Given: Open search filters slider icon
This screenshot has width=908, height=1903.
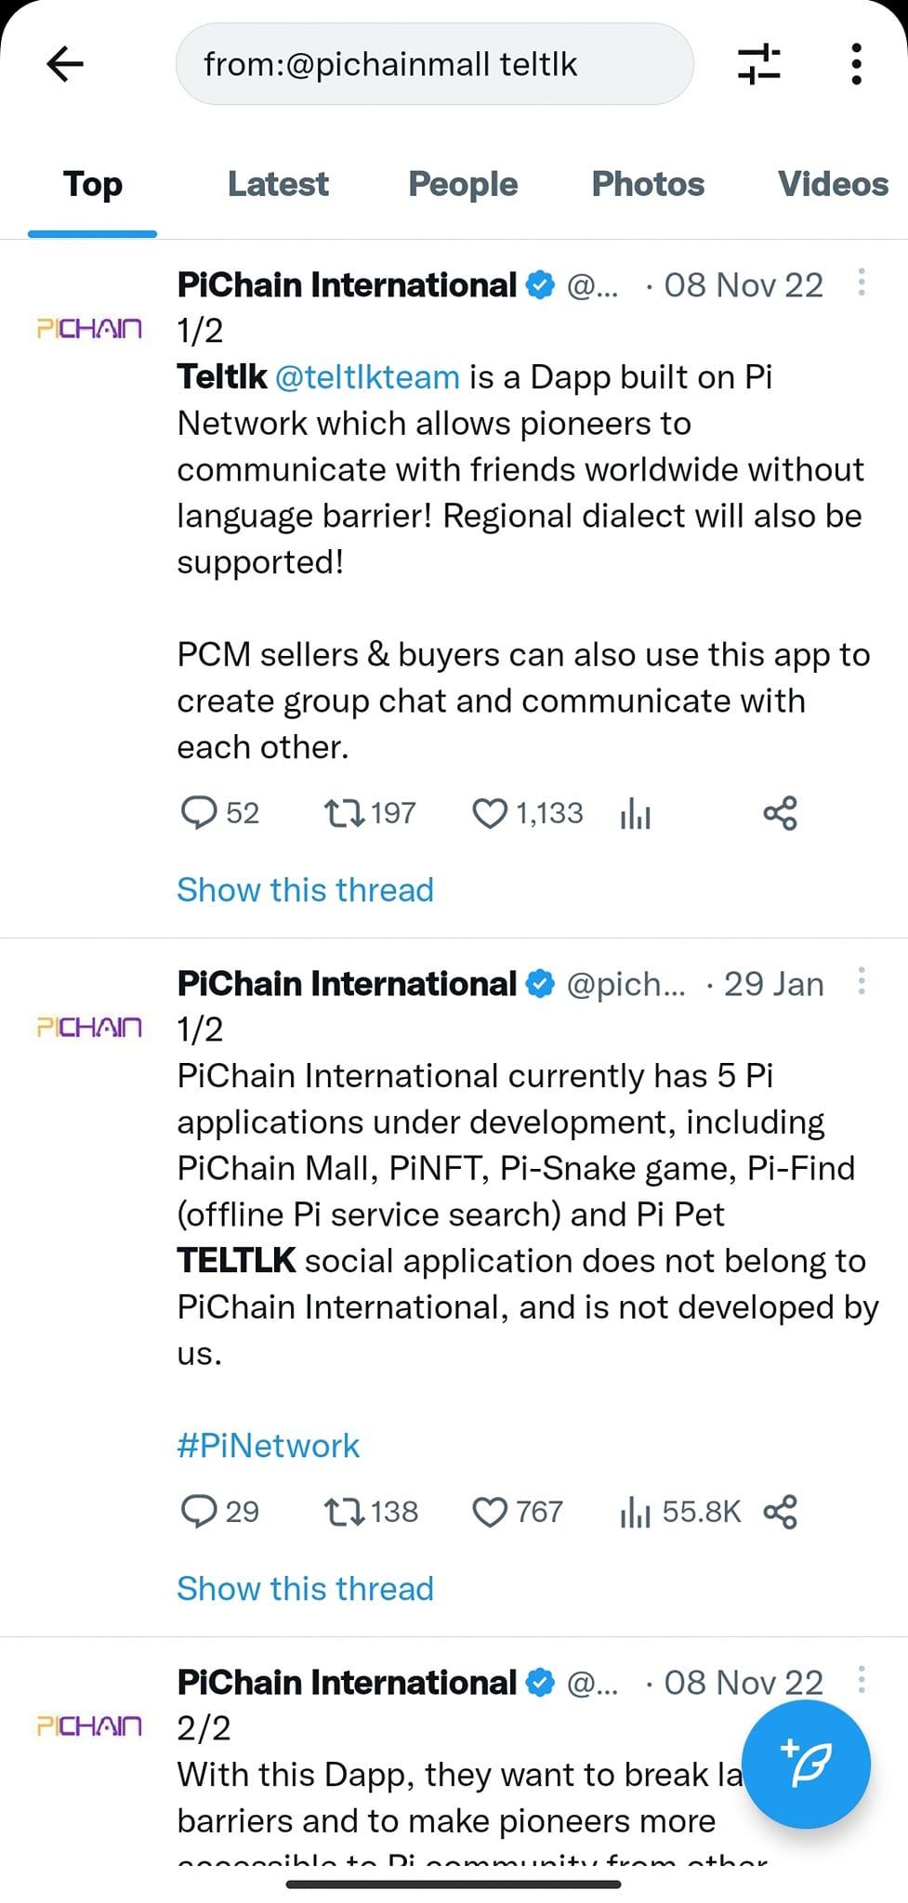Looking at the screenshot, I should coord(758,64).
